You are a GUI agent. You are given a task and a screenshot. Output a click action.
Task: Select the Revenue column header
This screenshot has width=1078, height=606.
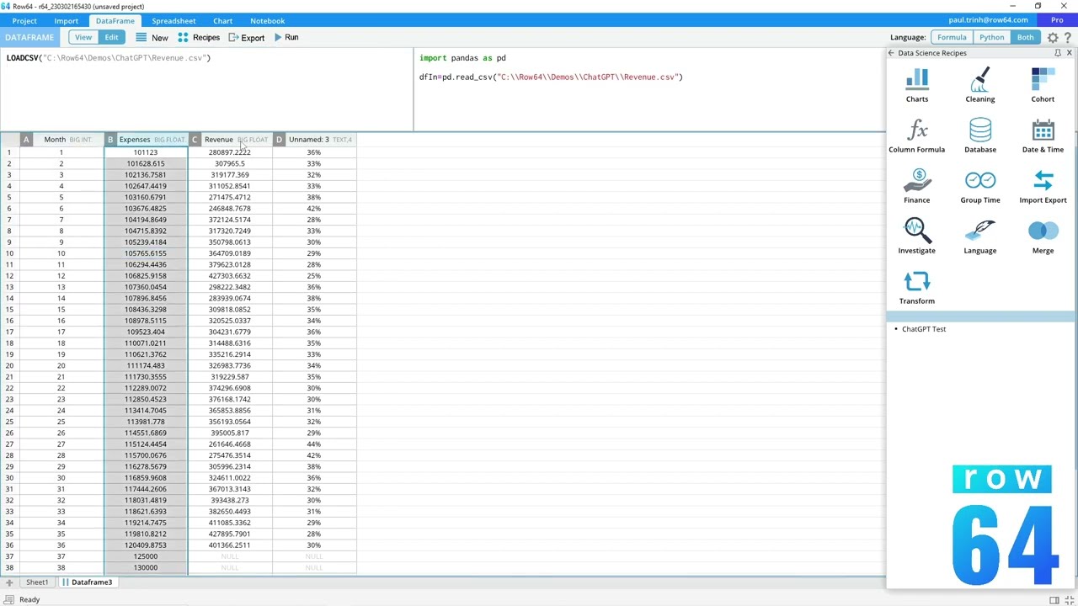(x=230, y=140)
